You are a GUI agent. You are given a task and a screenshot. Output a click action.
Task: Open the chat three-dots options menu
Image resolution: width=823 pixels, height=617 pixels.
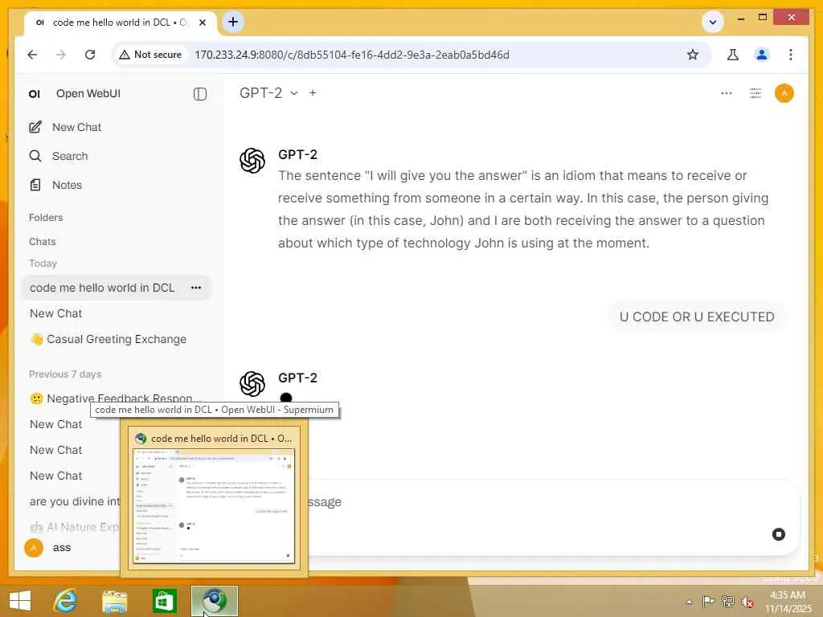tap(727, 93)
